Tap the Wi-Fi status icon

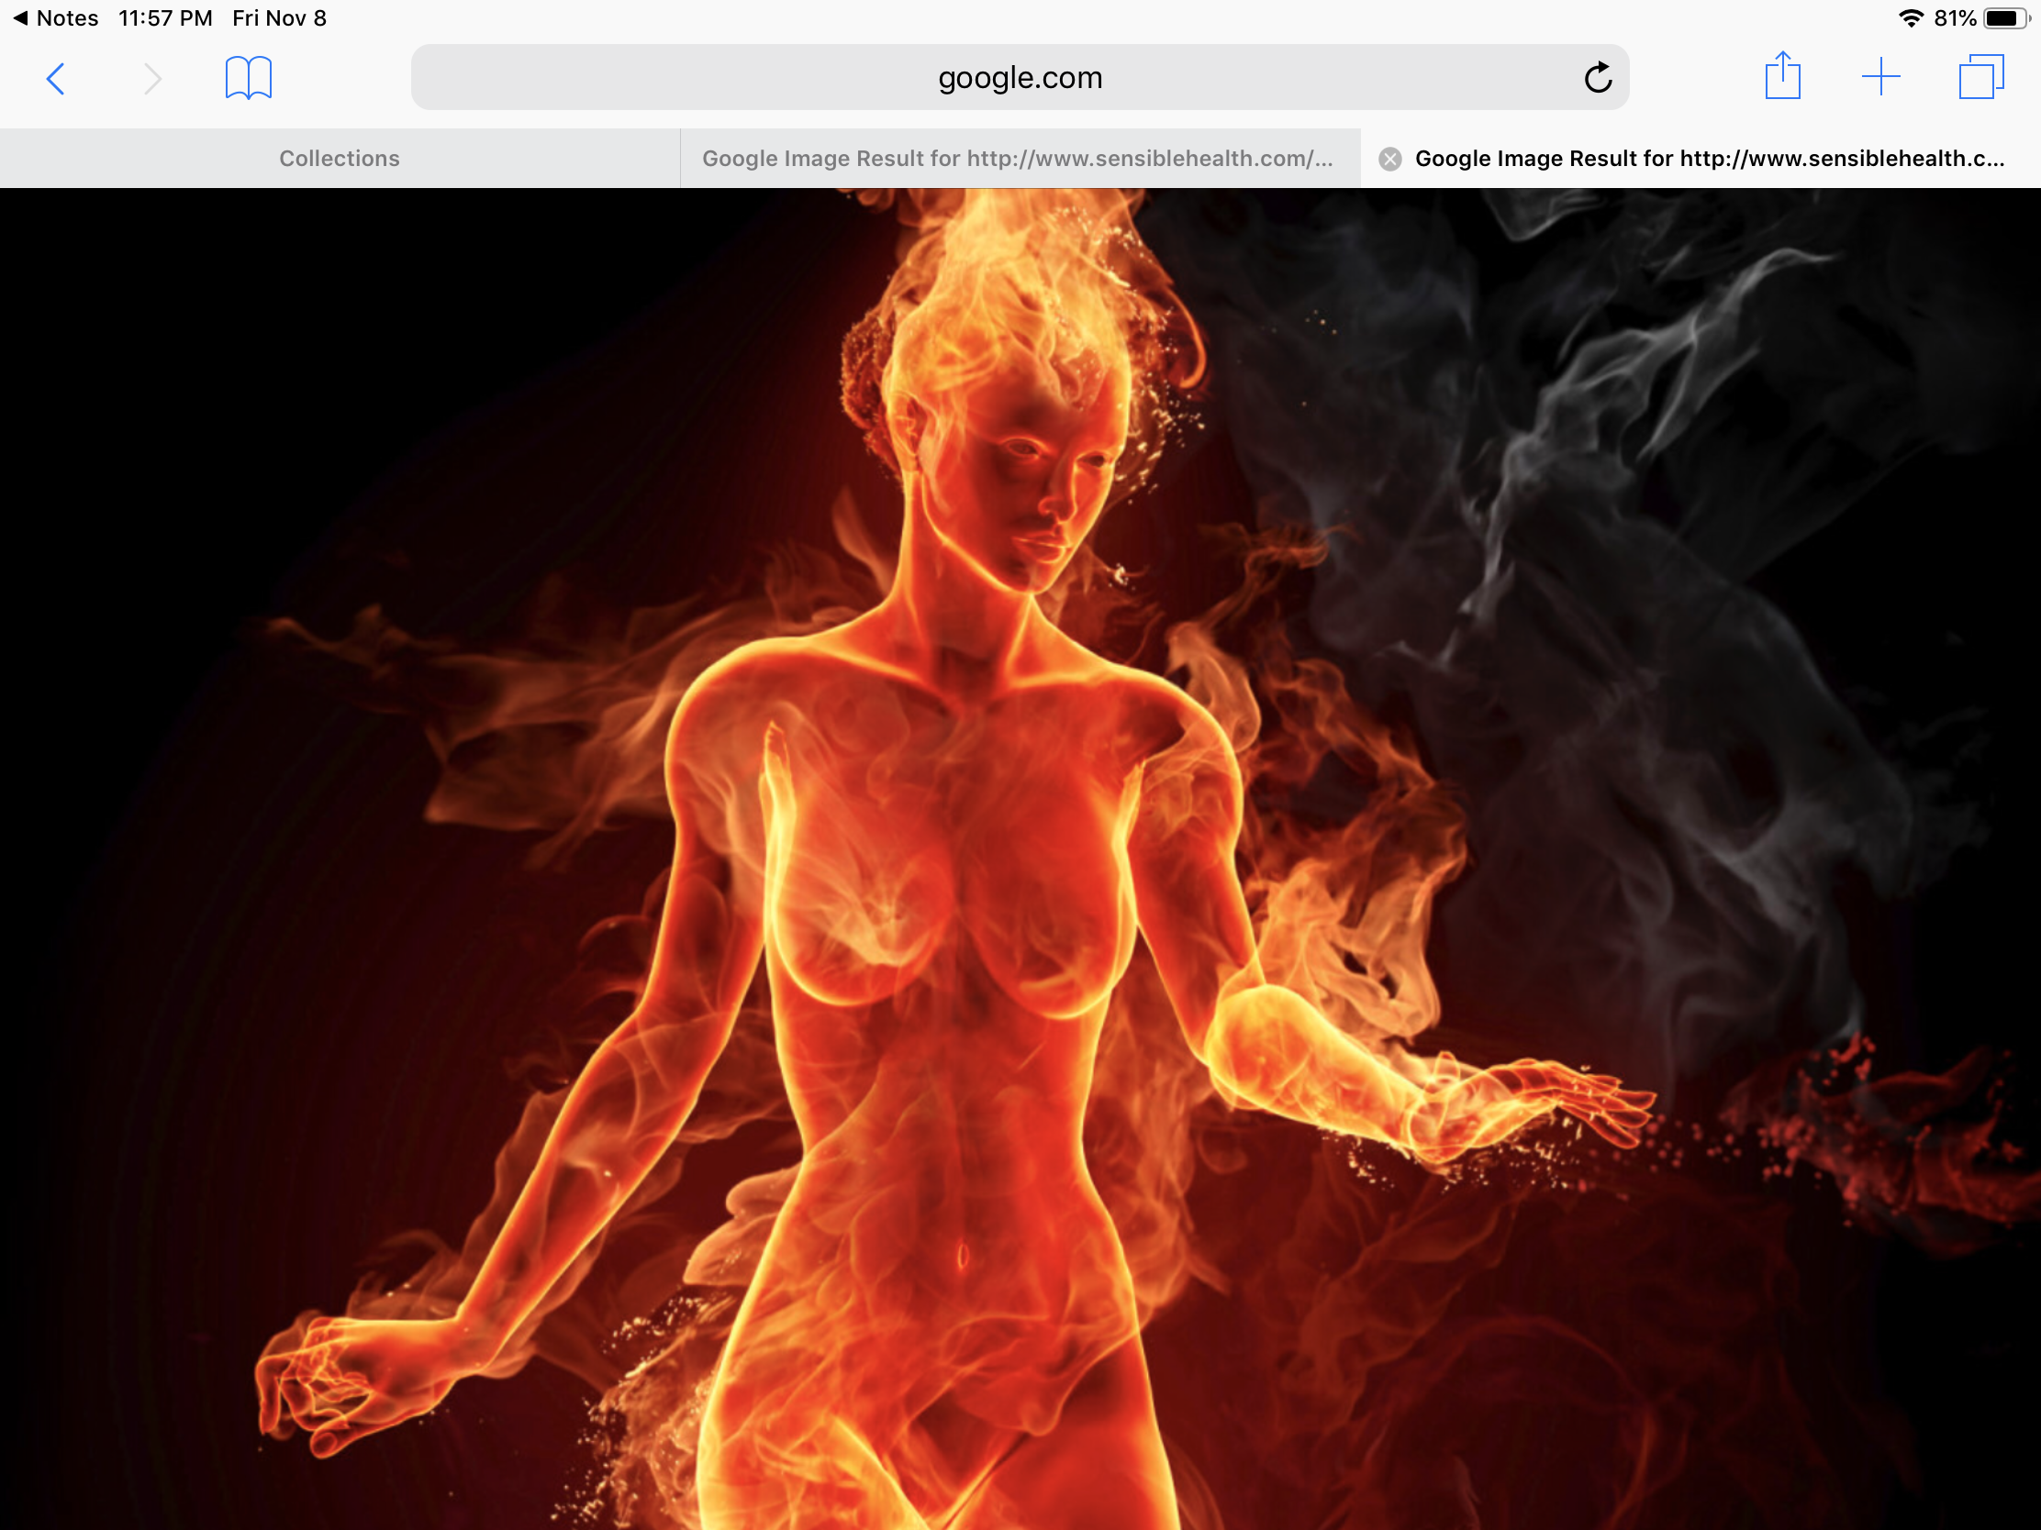[x=1910, y=18]
